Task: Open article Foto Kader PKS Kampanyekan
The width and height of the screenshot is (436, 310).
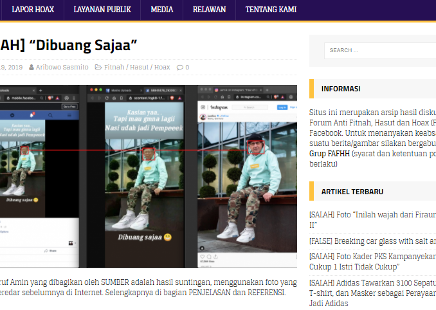Action: point(372,261)
